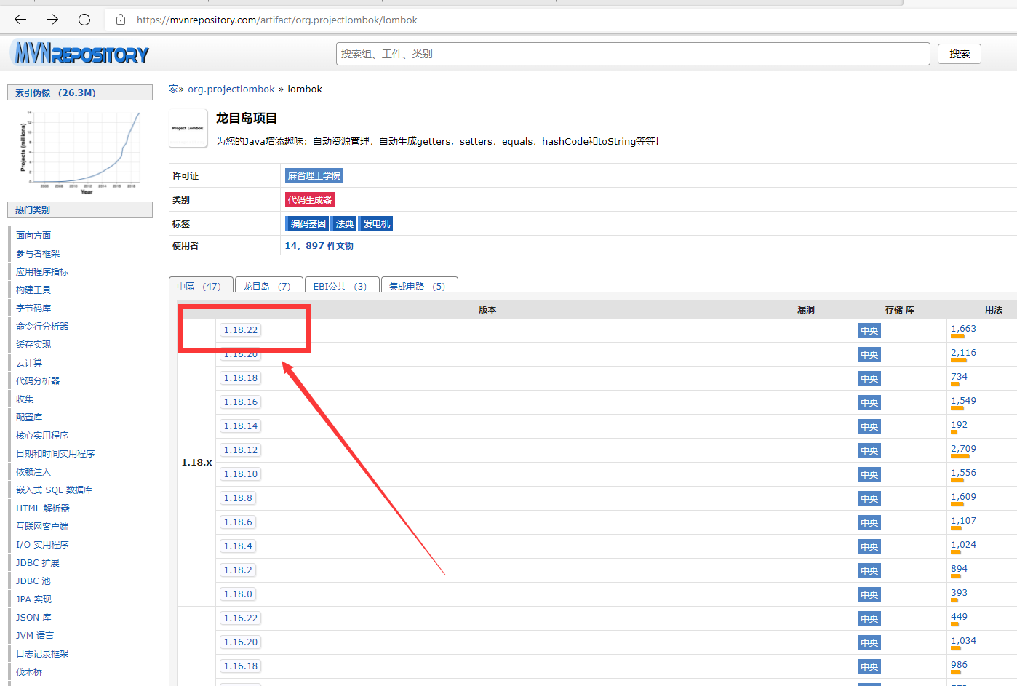1017x686 pixels.
Task: Open version 1.18.6
Action: (238, 522)
